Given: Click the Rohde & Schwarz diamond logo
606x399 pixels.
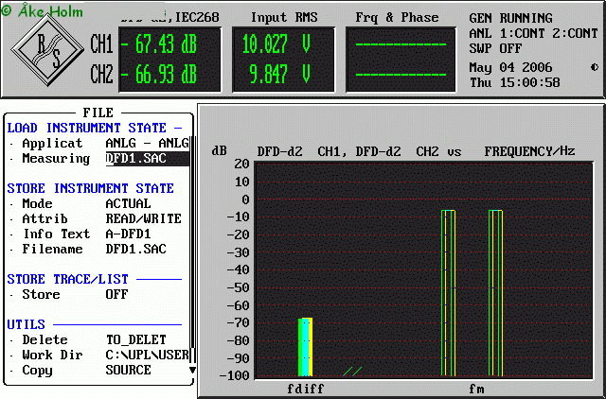Looking at the screenshot, I should tap(47, 50).
